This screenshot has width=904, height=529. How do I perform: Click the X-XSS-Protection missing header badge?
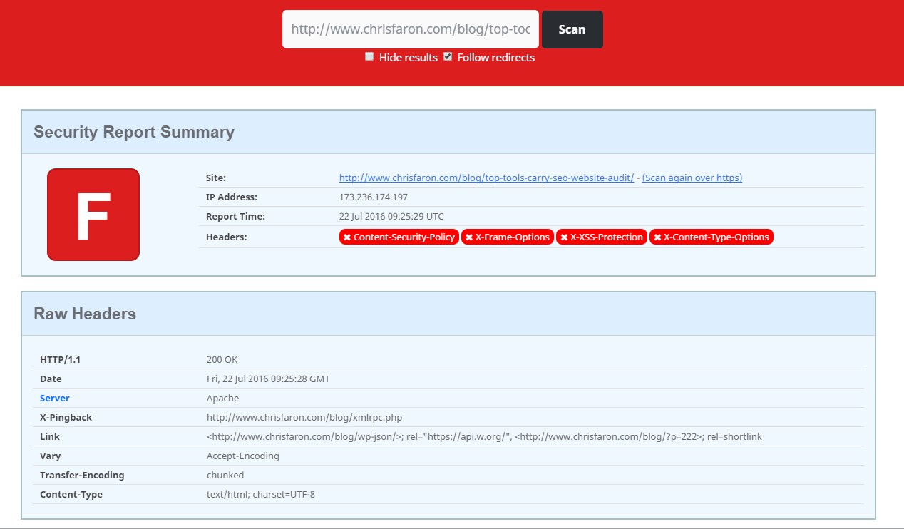point(601,237)
